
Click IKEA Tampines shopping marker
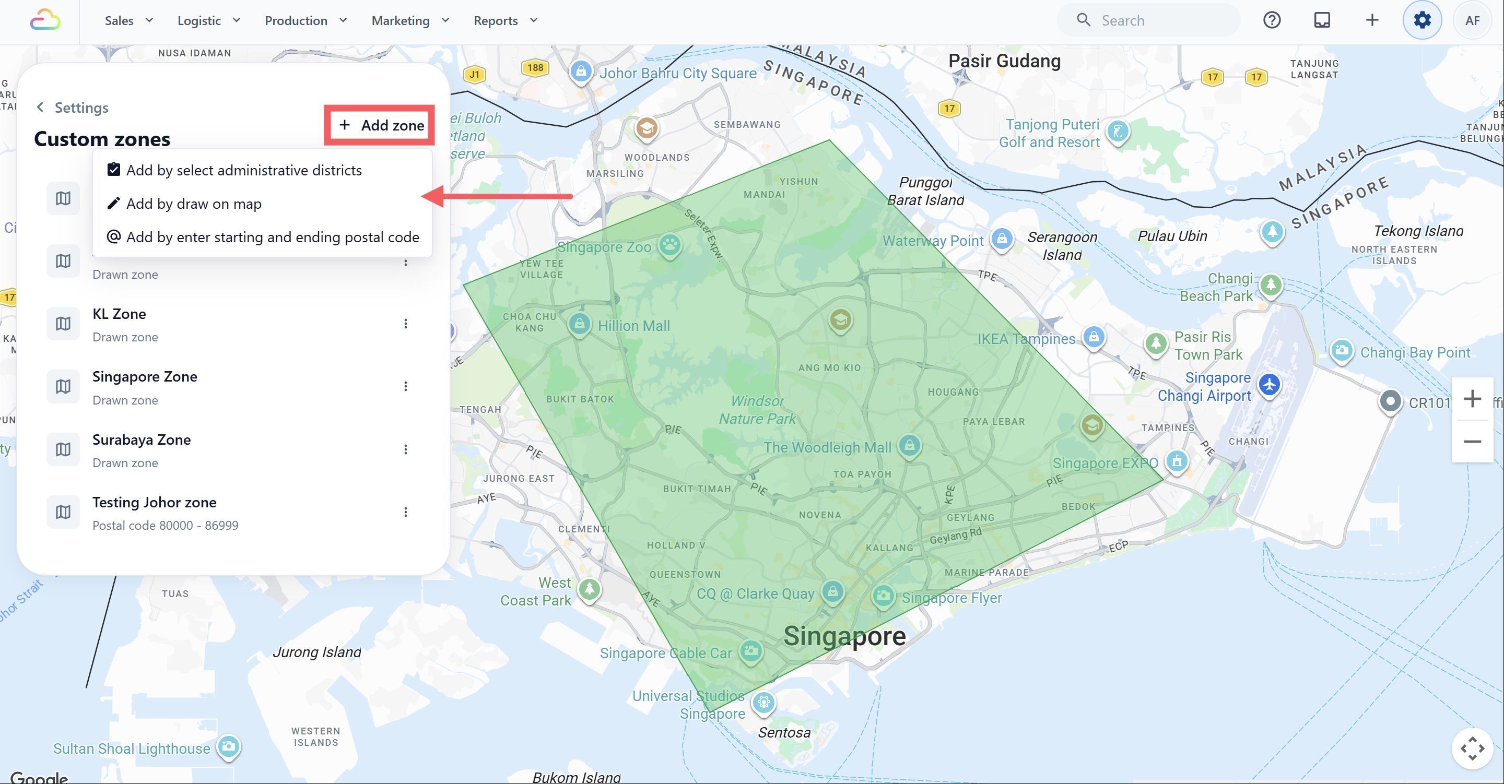[x=1094, y=337]
